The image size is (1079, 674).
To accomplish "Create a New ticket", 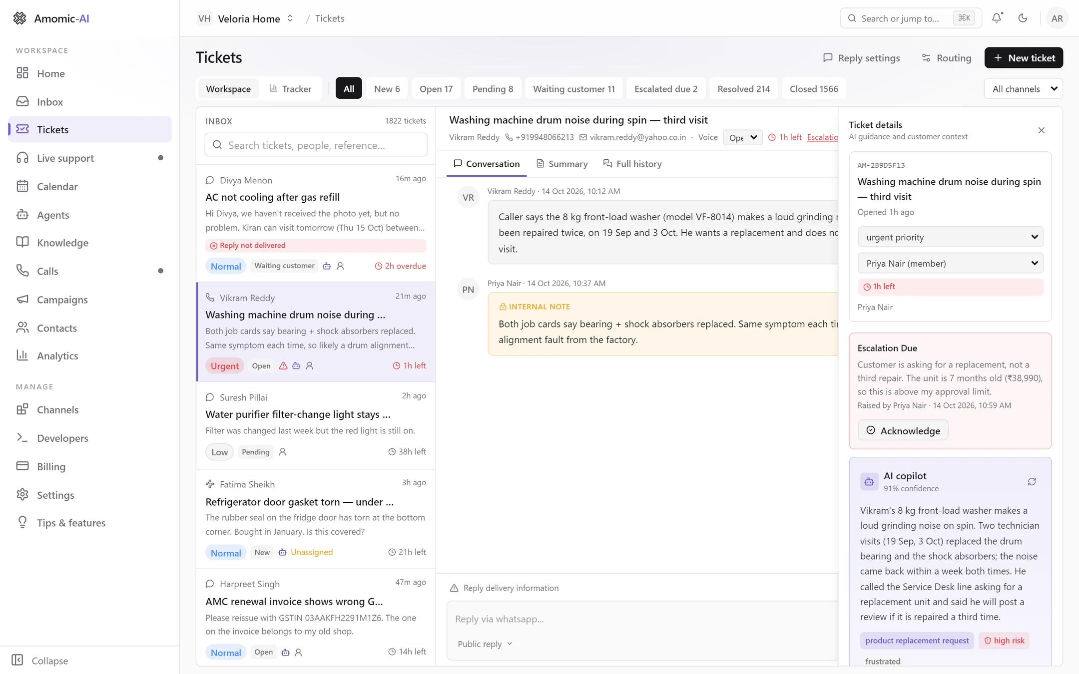I will 1024,58.
